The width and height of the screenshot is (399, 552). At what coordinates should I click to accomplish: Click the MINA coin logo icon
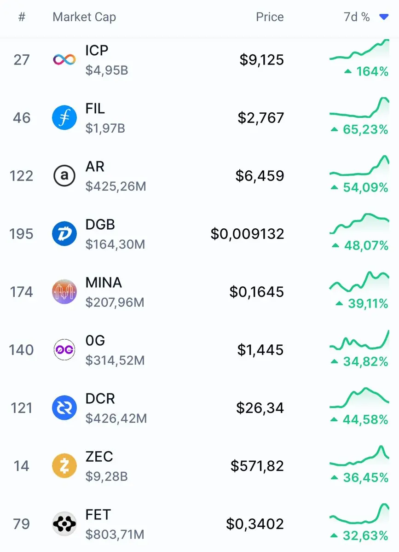(x=64, y=292)
